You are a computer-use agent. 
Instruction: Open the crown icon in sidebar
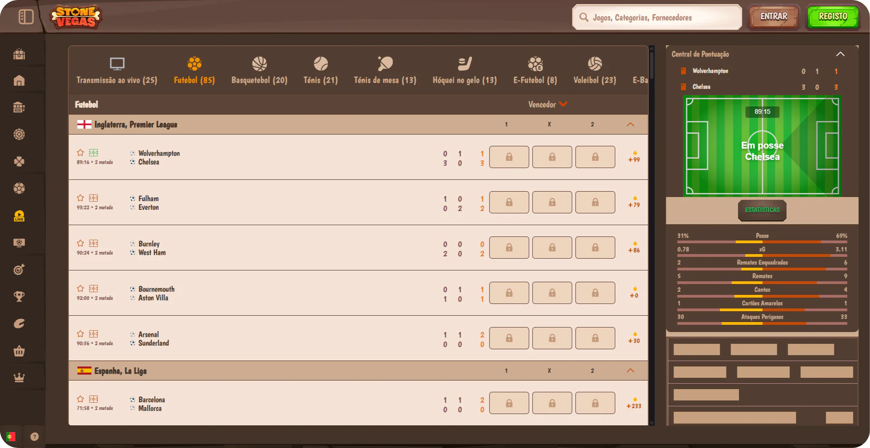(x=19, y=377)
